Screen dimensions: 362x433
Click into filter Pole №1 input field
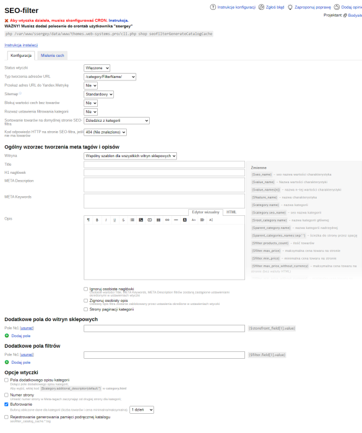[x=164, y=355]
